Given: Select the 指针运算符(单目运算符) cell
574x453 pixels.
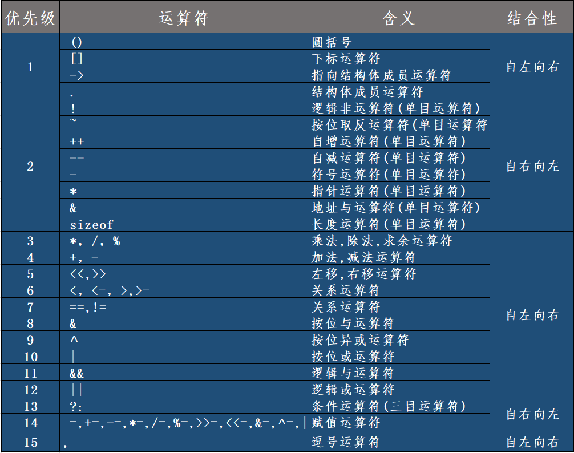Looking at the screenshot, I should point(399,191).
